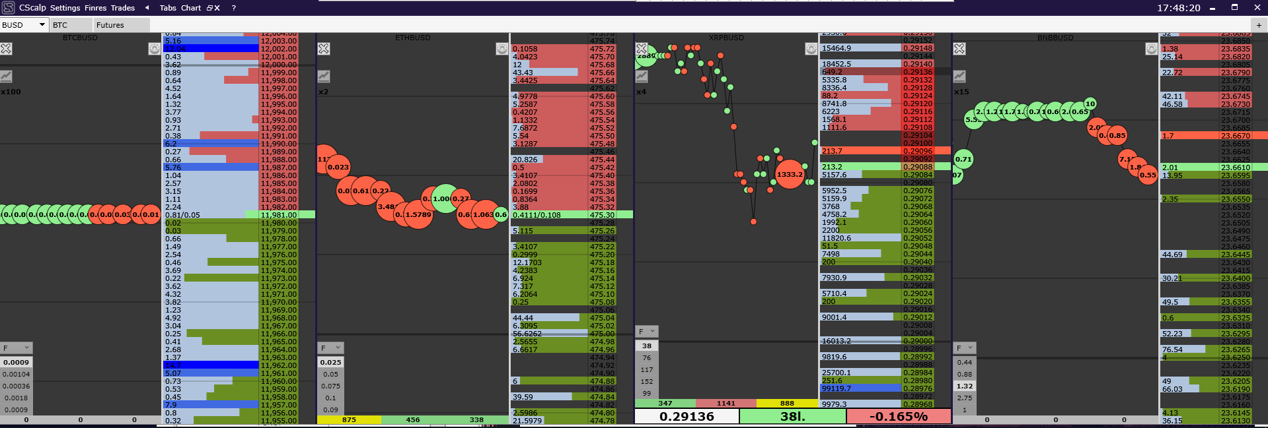Close the XRPBUSD order book panel
This screenshot has height=428, width=1268.
pyautogui.click(x=642, y=49)
